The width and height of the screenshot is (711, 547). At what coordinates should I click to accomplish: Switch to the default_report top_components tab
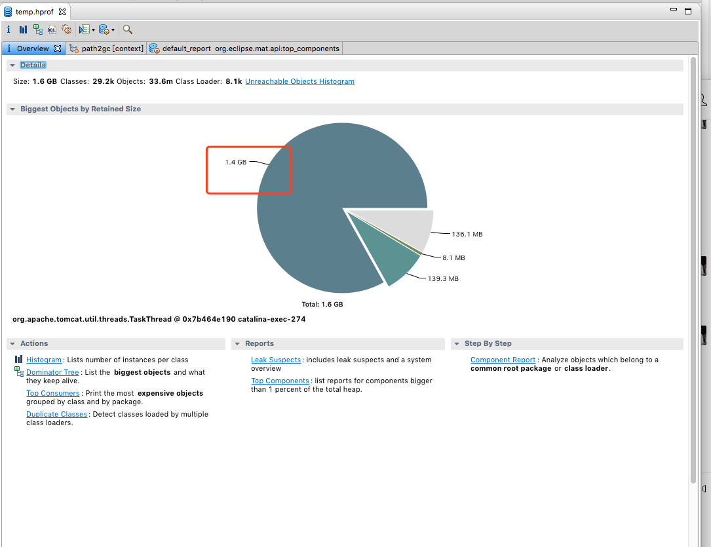(x=245, y=48)
